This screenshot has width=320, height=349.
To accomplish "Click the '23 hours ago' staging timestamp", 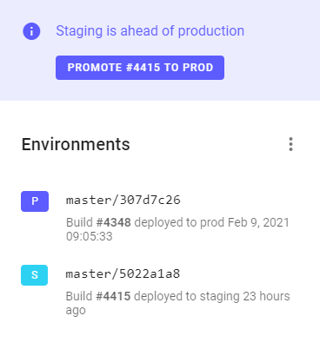I will (x=177, y=303).
